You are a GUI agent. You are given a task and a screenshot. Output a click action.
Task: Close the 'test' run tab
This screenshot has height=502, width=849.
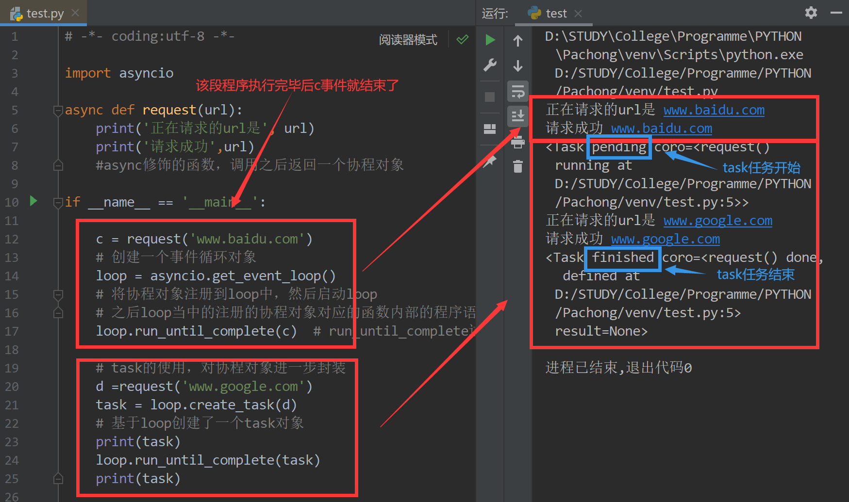578,14
